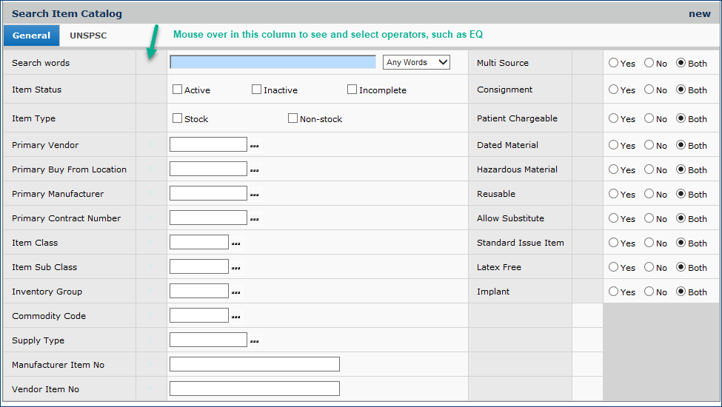Viewport: 722px width, 407px height.
Task: Check the Active item status box
Action: pos(178,90)
